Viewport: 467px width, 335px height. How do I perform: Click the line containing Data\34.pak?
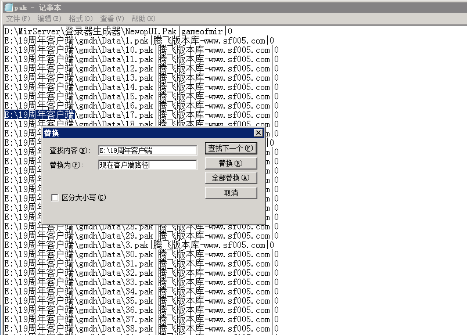coord(142,291)
